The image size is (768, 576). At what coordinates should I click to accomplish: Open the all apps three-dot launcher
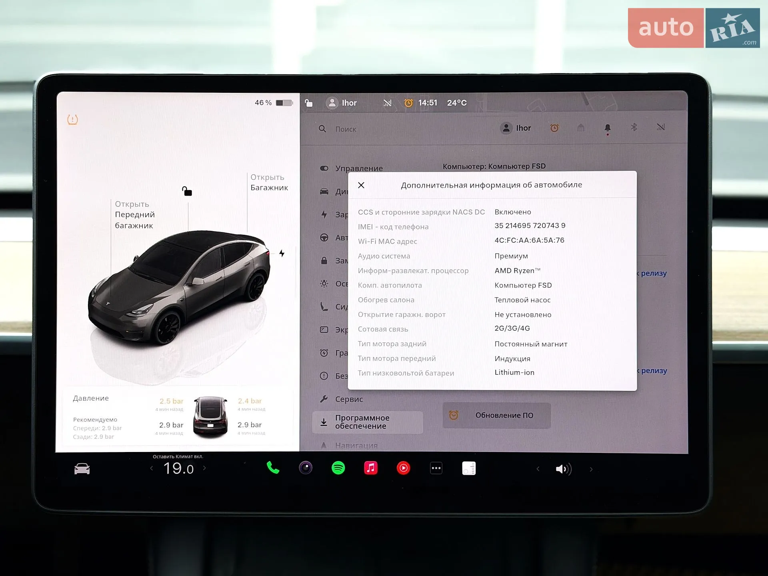(x=436, y=468)
